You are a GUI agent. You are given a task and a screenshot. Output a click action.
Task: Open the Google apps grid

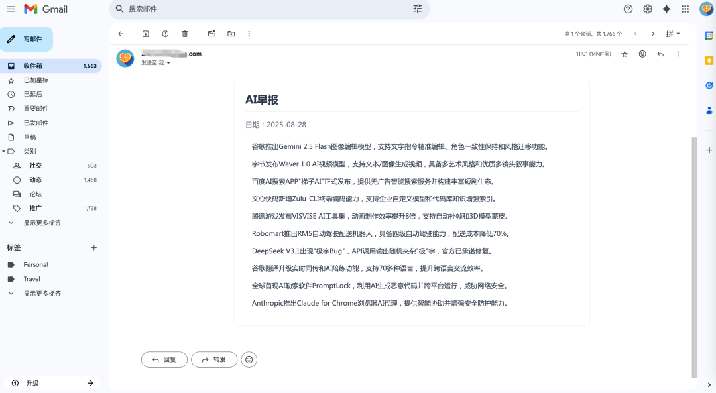(x=686, y=9)
